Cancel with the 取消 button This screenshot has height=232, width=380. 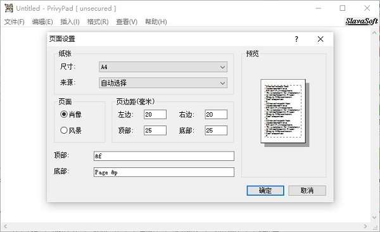point(307,191)
